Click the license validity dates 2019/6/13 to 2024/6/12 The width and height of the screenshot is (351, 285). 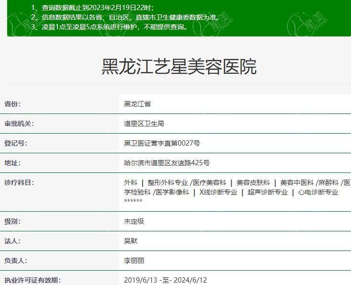[x=165, y=280]
